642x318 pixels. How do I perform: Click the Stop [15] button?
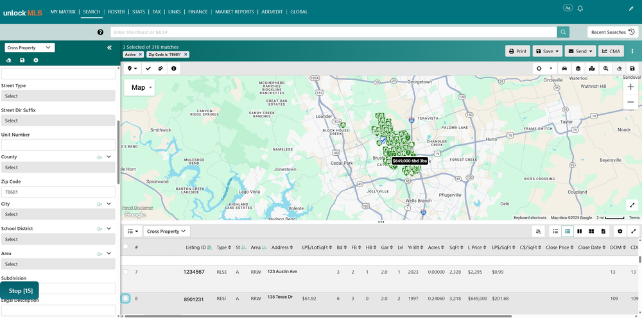20,291
